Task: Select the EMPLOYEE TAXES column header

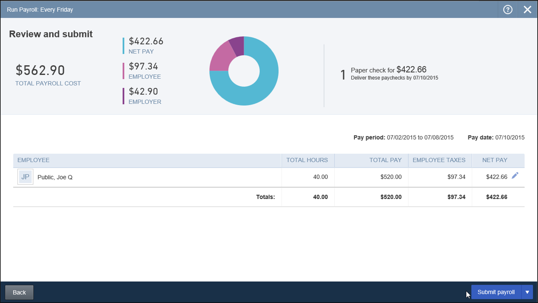Action: tap(439, 160)
